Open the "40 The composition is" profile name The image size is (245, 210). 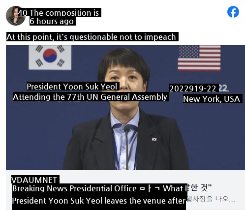(x=60, y=13)
